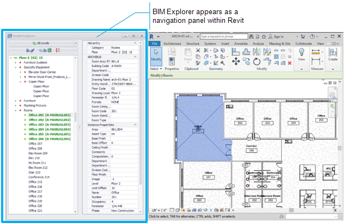The width and height of the screenshot is (347, 223).
Task: Click the 1/8" = 1'-0" view scale
Action: click(x=159, y=210)
